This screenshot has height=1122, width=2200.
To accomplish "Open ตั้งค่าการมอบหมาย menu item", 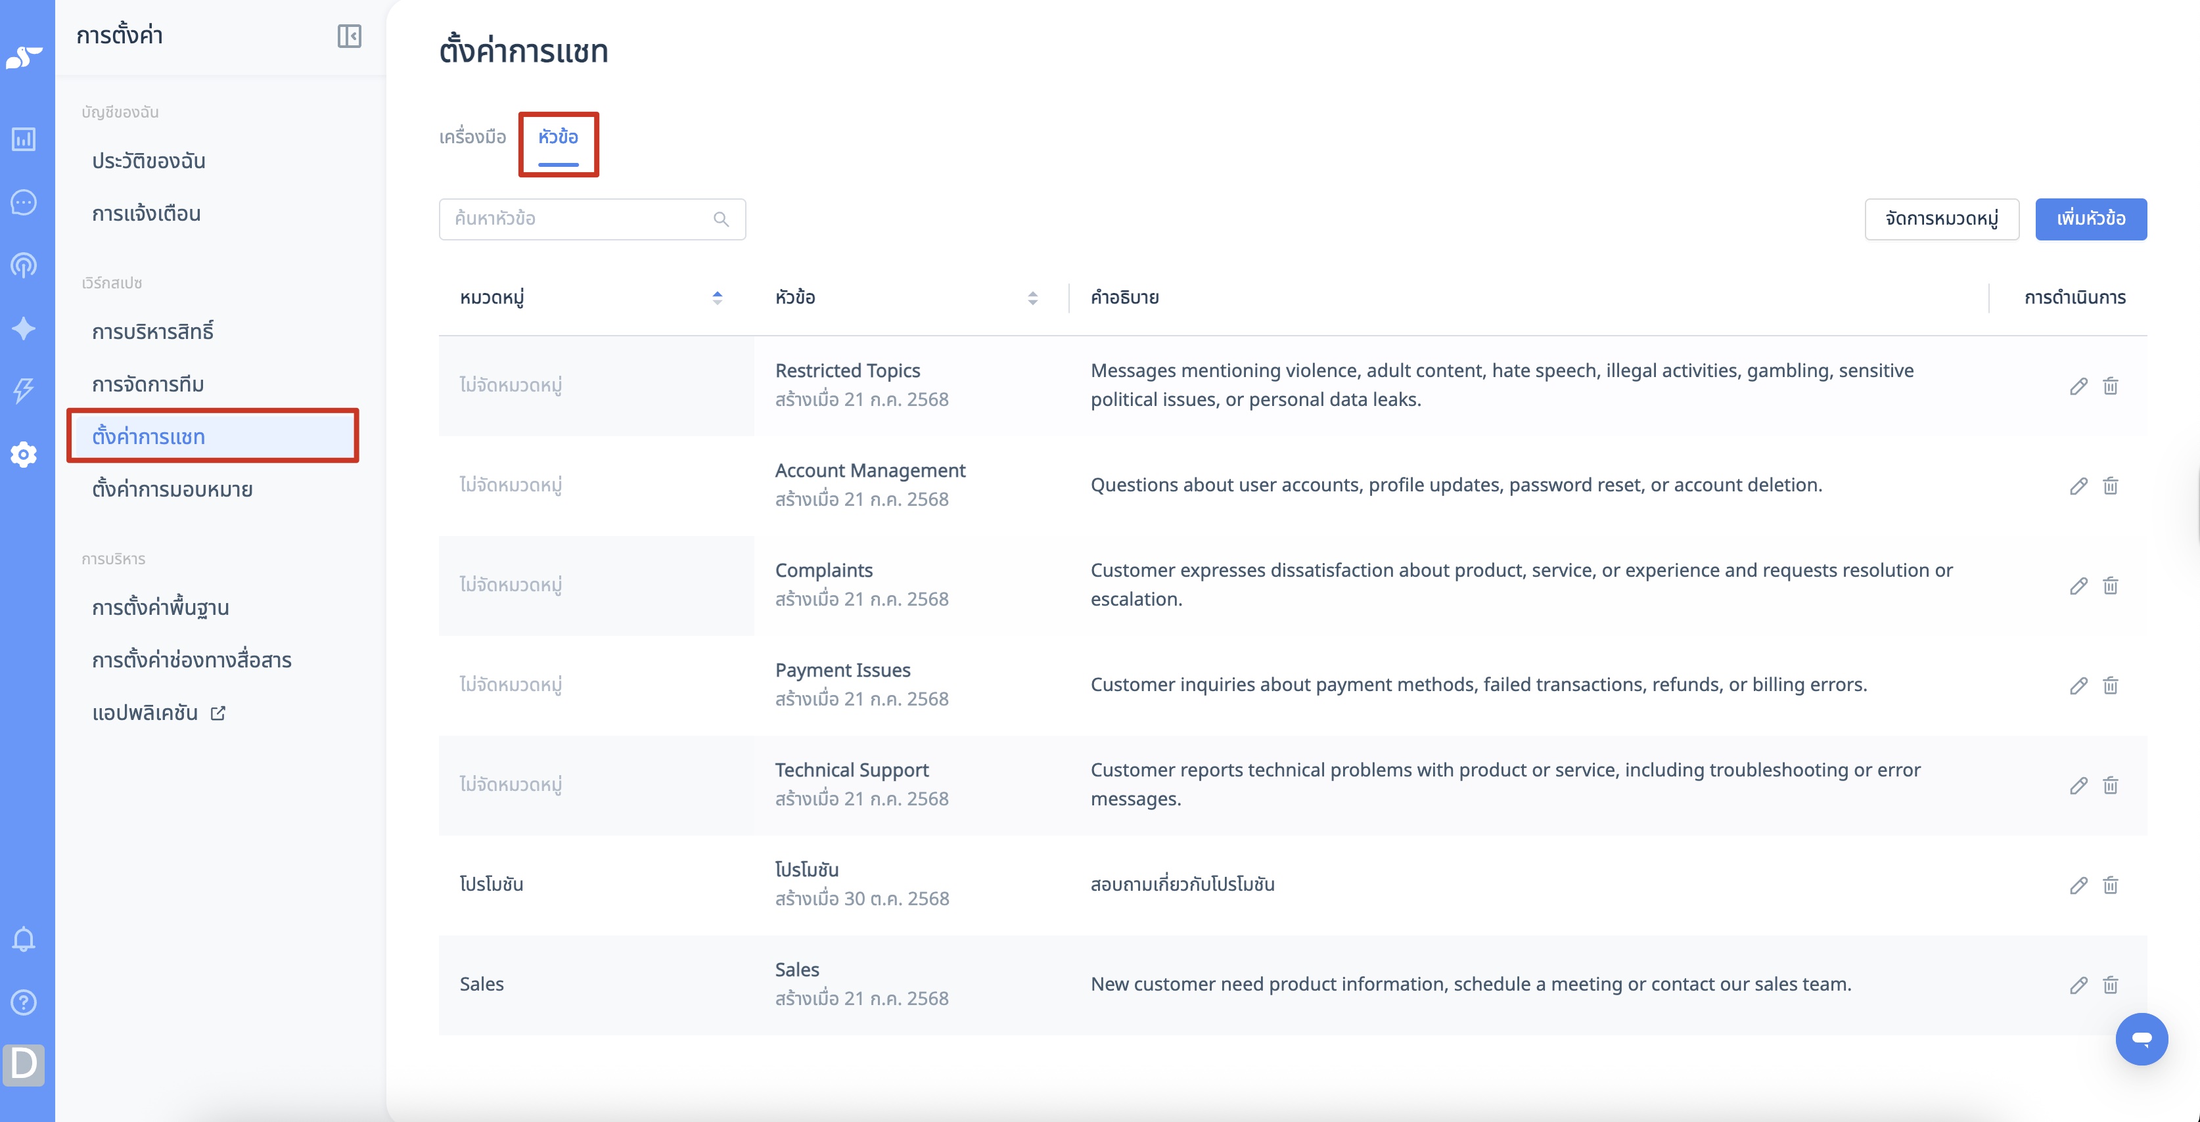I will (x=173, y=489).
